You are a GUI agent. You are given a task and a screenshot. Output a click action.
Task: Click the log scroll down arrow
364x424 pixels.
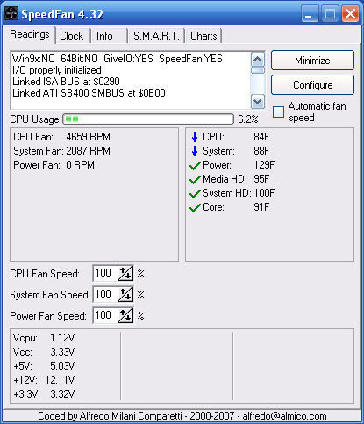(258, 101)
